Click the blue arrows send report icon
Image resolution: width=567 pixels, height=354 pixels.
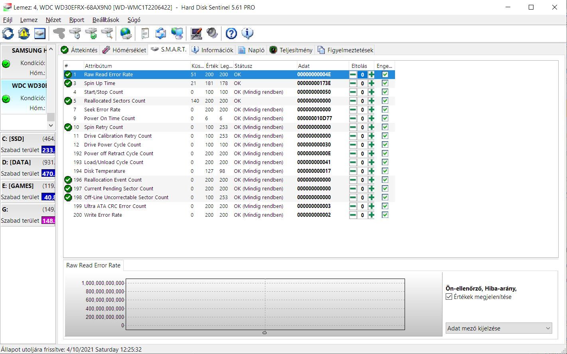point(161,33)
